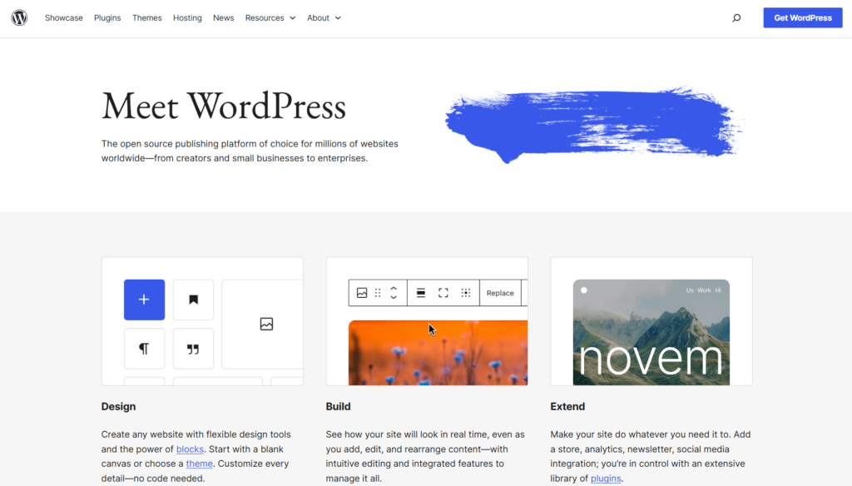Open the search magnifier icon
Viewport: 852px width, 486px height.
point(736,18)
